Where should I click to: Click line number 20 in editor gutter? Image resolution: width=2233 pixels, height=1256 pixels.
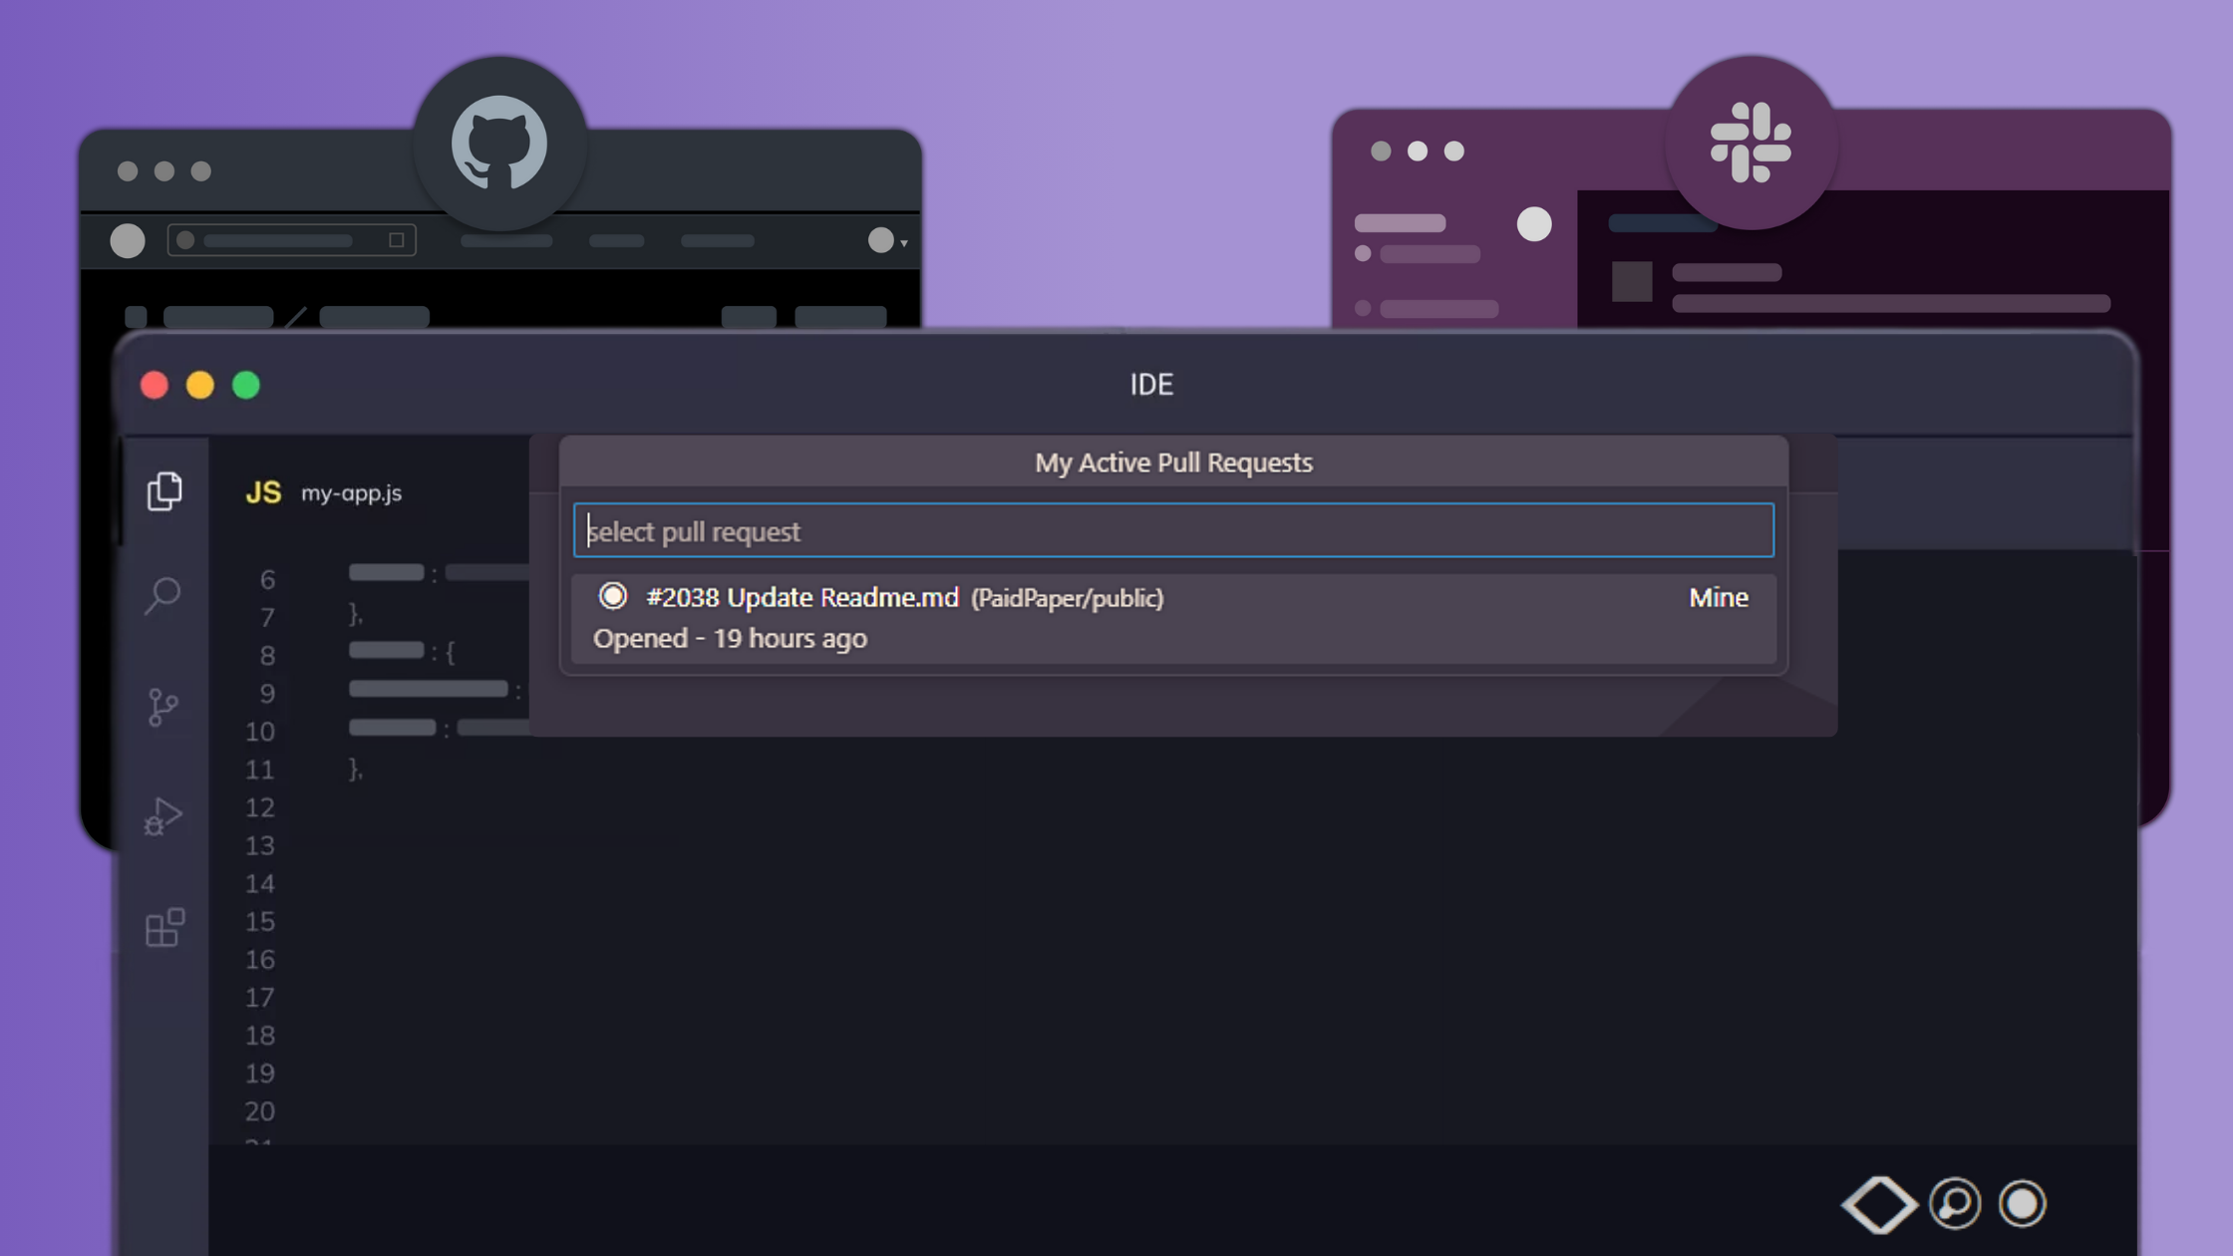click(260, 1111)
